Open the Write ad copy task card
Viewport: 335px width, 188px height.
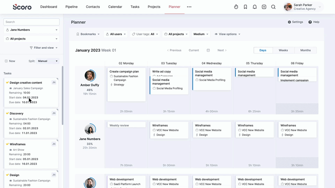tap(169, 72)
